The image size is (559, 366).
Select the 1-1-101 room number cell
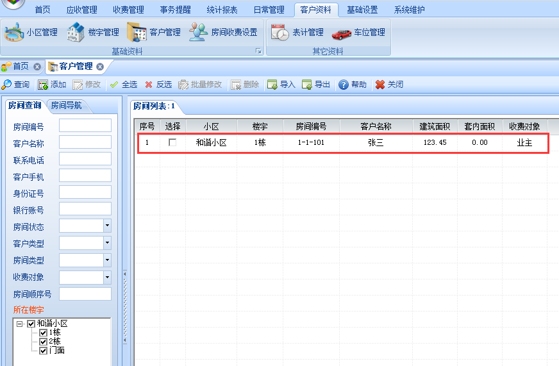[x=311, y=142]
